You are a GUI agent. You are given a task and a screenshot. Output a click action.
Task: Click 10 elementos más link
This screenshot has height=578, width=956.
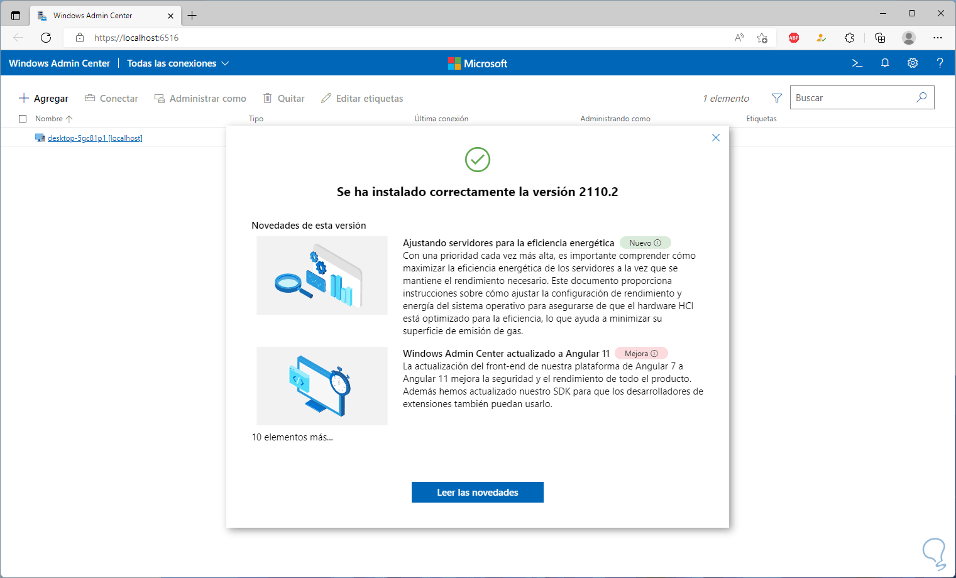click(292, 437)
